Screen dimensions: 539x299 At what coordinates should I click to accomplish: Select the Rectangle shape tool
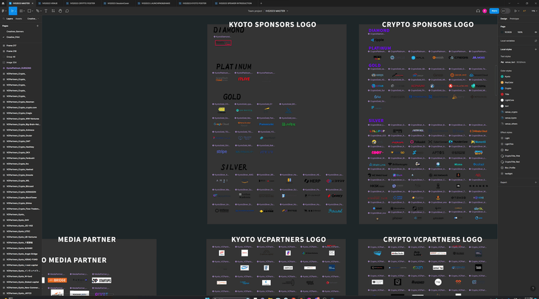point(29,11)
